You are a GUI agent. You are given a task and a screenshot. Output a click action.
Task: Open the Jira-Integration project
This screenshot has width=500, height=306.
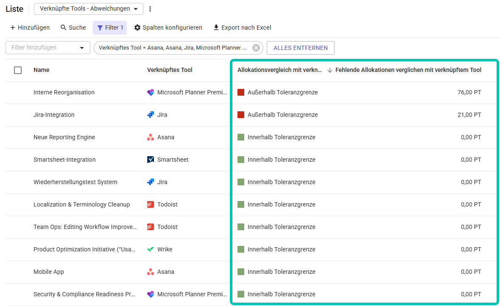(54, 115)
